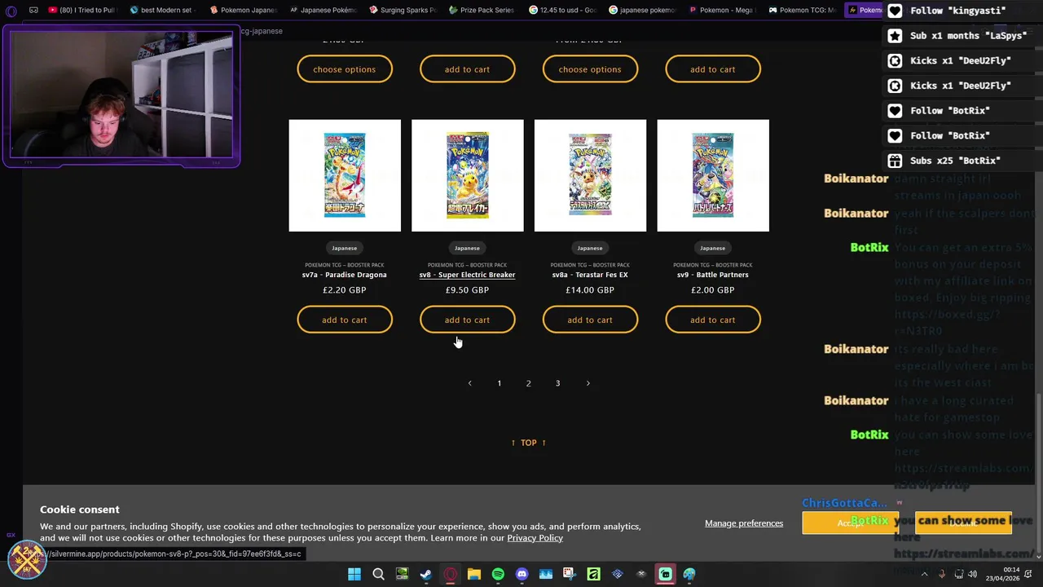Viewport: 1043px width, 587px height.
Task: Go to page 3 of products
Action: click(557, 383)
